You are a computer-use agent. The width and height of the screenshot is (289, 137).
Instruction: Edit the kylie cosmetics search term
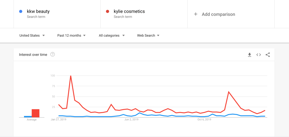pyautogui.click(x=129, y=12)
